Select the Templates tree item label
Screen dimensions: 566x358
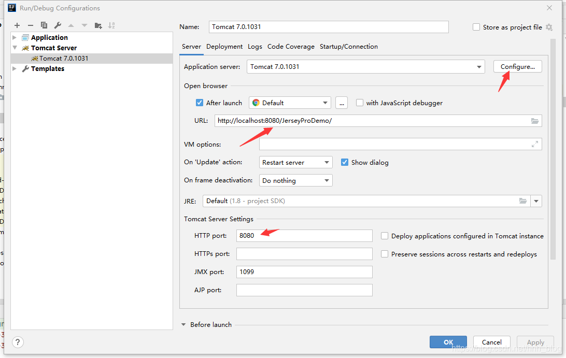pos(48,68)
